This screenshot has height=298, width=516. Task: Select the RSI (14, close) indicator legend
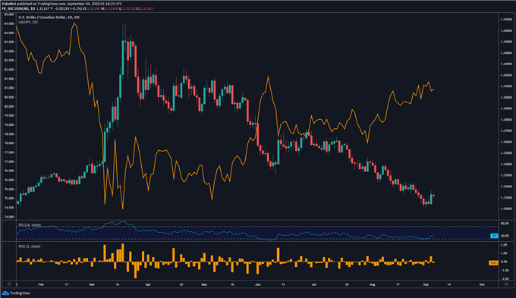30,225
